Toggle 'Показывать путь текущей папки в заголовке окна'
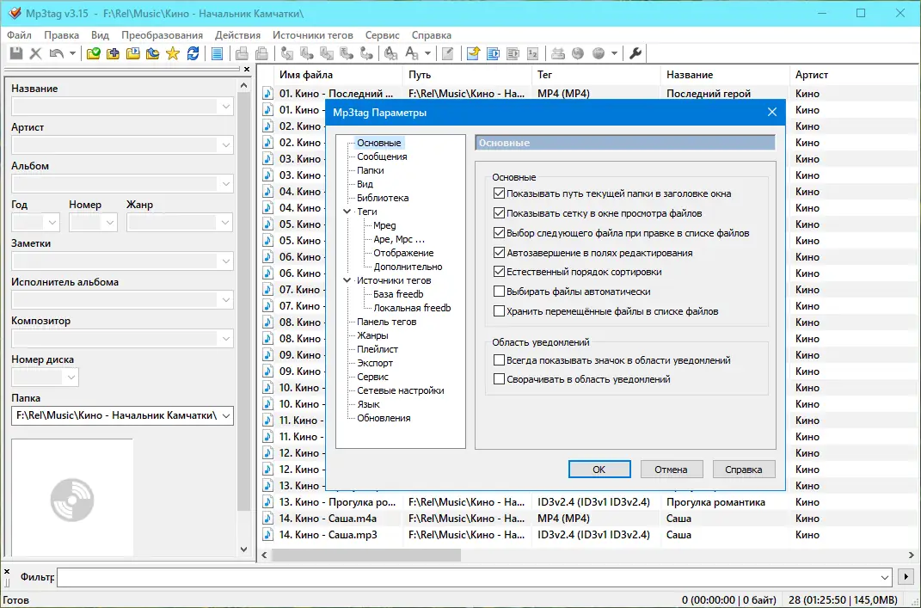This screenshot has height=608, width=921. (500, 193)
